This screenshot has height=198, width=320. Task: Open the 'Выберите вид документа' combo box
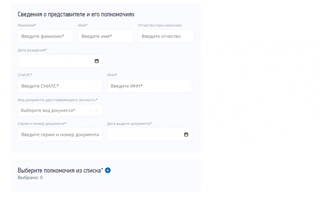(54, 110)
